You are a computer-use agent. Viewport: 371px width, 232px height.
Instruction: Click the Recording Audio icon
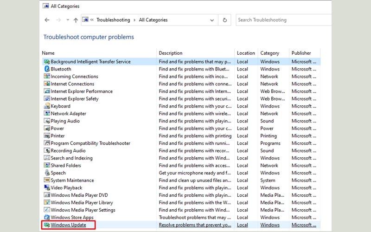(47, 150)
